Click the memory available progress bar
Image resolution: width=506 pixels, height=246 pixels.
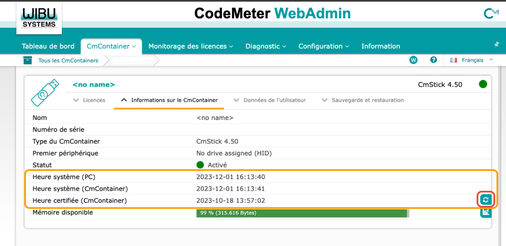click(303, 213)
